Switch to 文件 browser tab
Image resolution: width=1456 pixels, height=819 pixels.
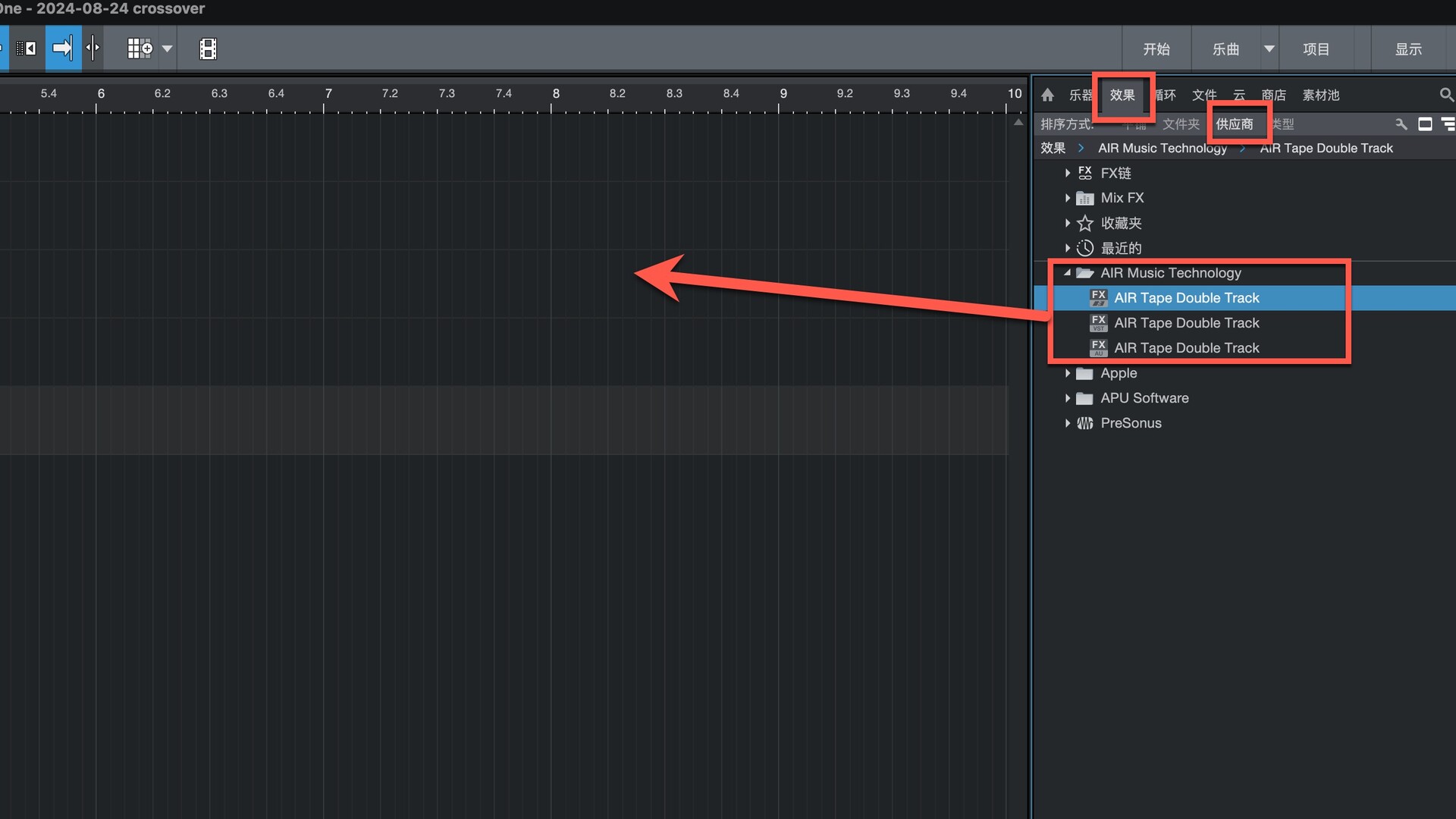tap(1203, 95)
